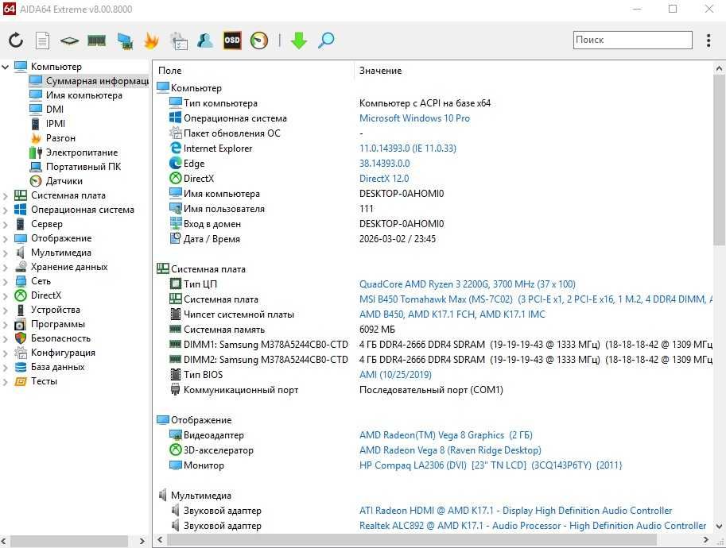Click the Тесты sidebar icon
This screenshot has width=726, height=548.
click(21, 381)
